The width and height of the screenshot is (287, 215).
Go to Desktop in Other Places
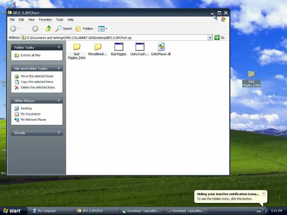pos(23,108)
